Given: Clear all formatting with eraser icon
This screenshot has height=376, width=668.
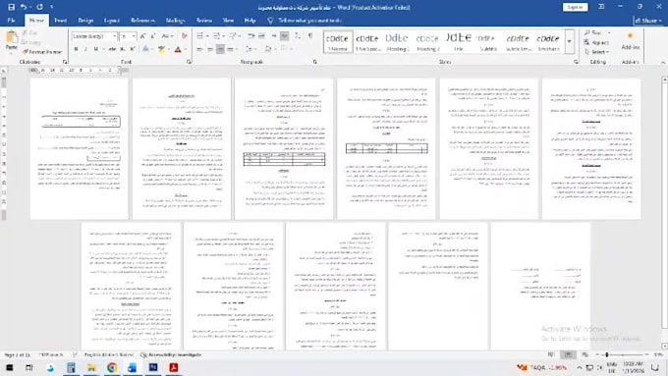Looking at the screenshot, I should pyautogui.click(x=185, y=36).
